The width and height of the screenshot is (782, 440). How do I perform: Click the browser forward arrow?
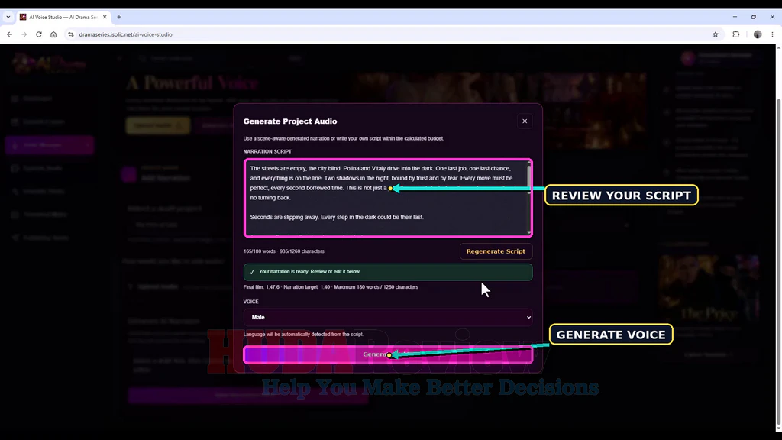[24, 34]
